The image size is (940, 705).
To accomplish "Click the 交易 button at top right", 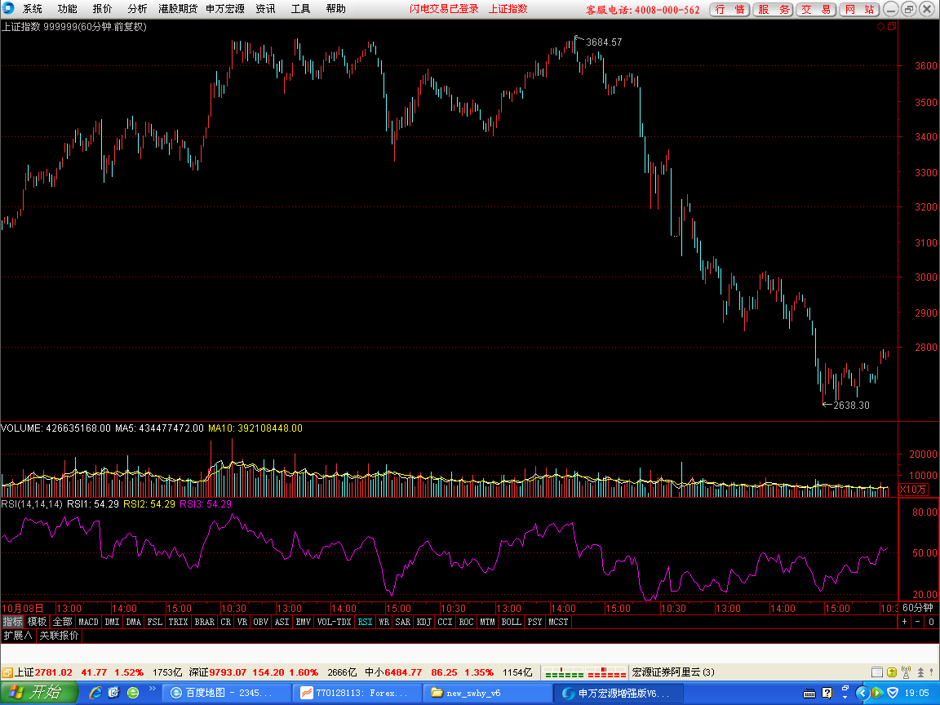I will [x=816, y=10].
